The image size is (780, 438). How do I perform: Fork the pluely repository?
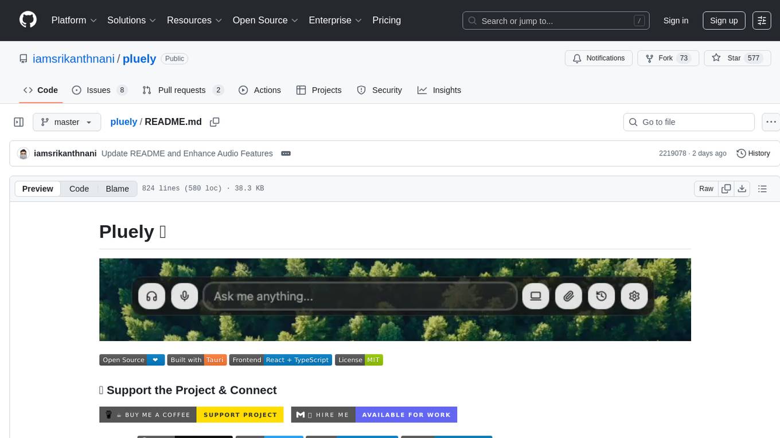669,58
